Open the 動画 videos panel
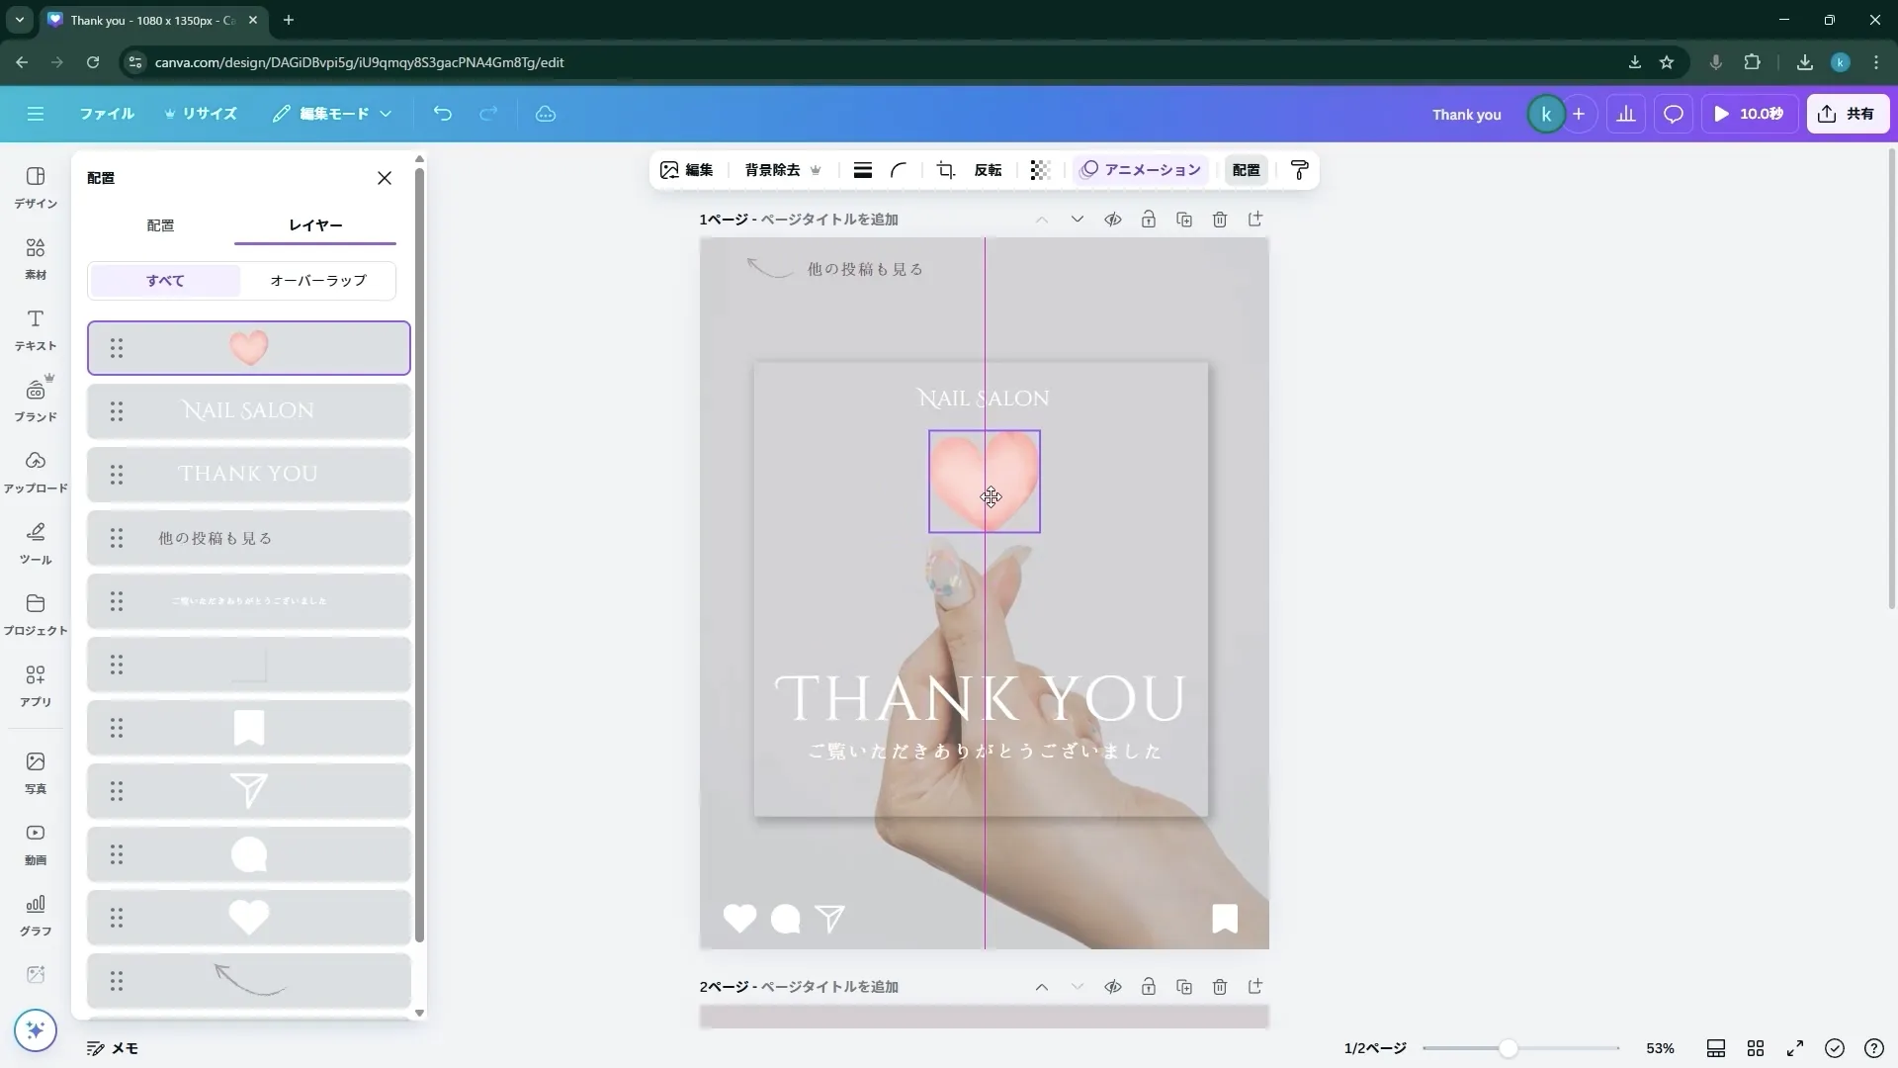This screenshot has height=1068, width=1898. (x=36, y=845)
